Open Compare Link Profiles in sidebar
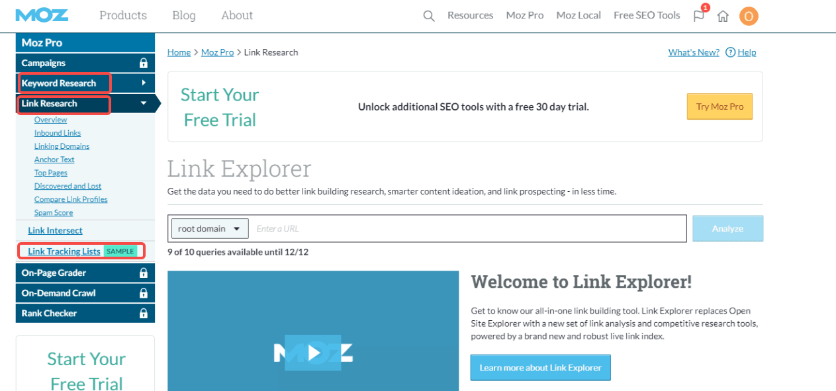The width and height of the screenshot is (836, 391). (71, 199)
